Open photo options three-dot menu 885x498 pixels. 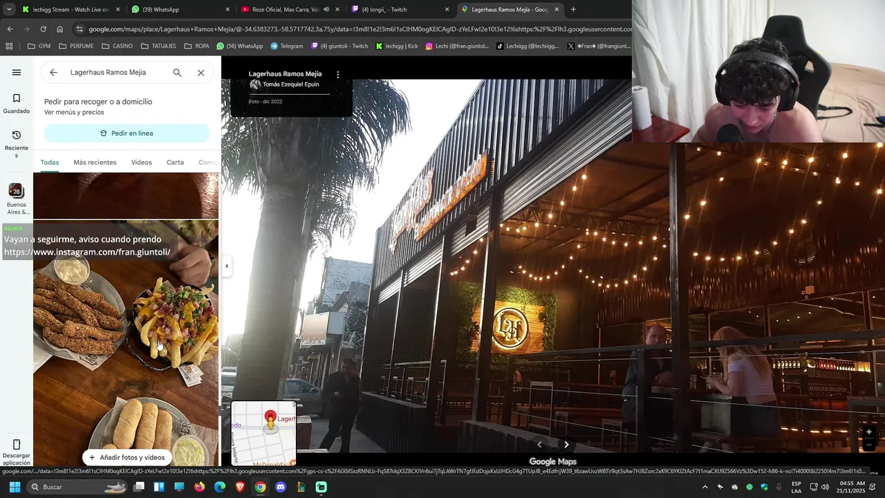[x=338, y=74]
